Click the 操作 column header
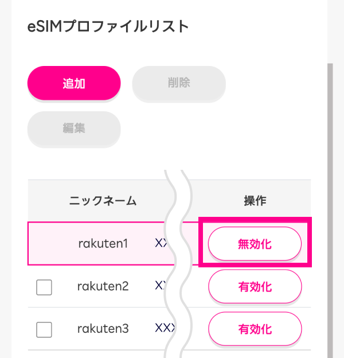 255,201
